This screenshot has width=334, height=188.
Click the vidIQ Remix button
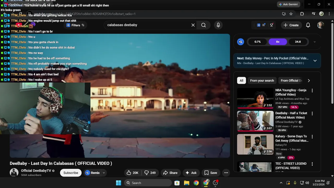click(x=92, y=173)
